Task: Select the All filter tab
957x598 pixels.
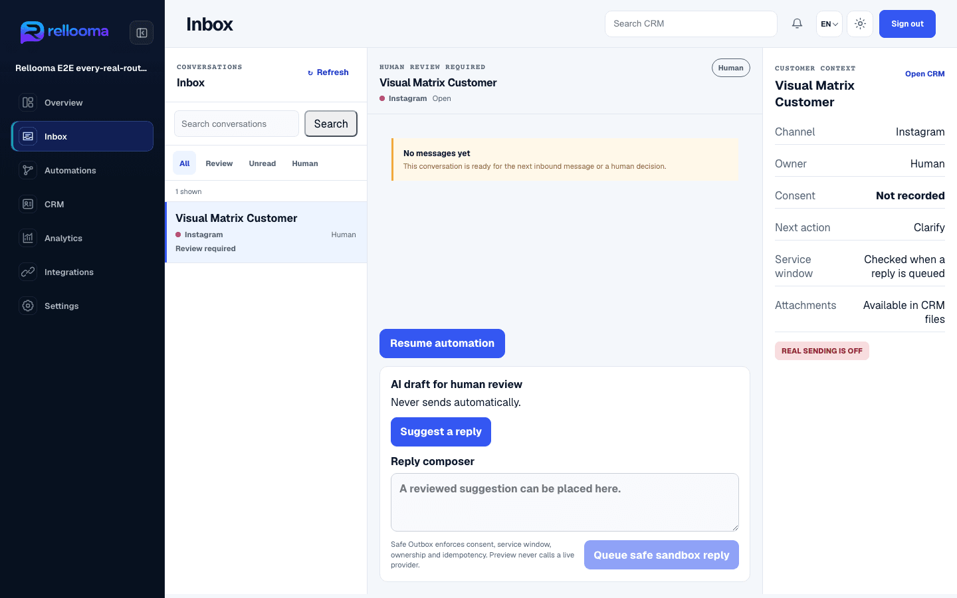Action: point(185,163)
